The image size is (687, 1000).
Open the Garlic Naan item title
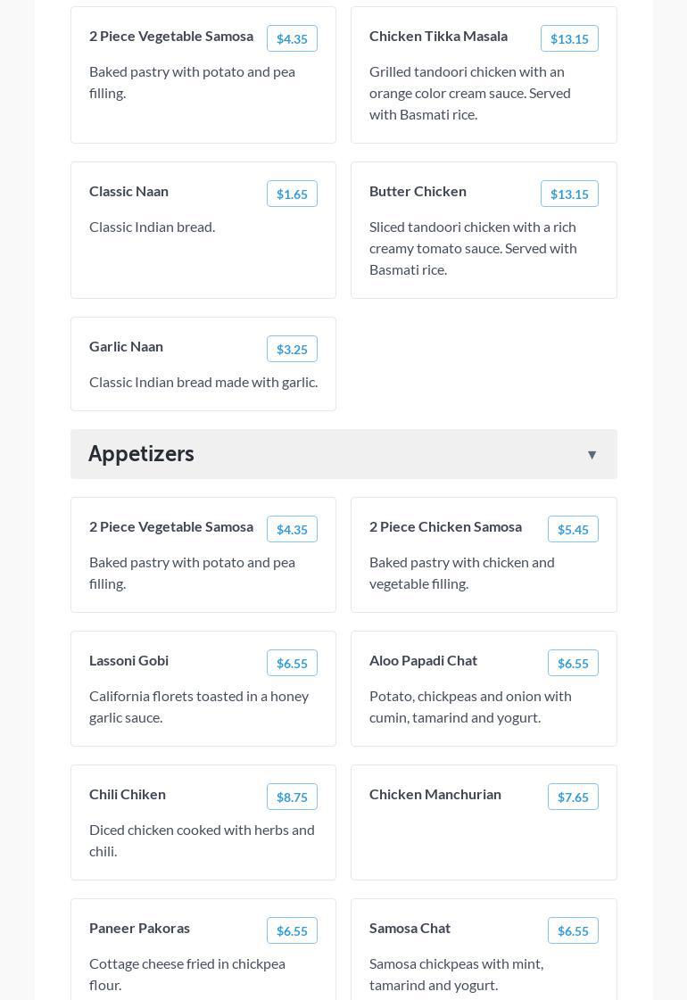[x=126, y=346]
